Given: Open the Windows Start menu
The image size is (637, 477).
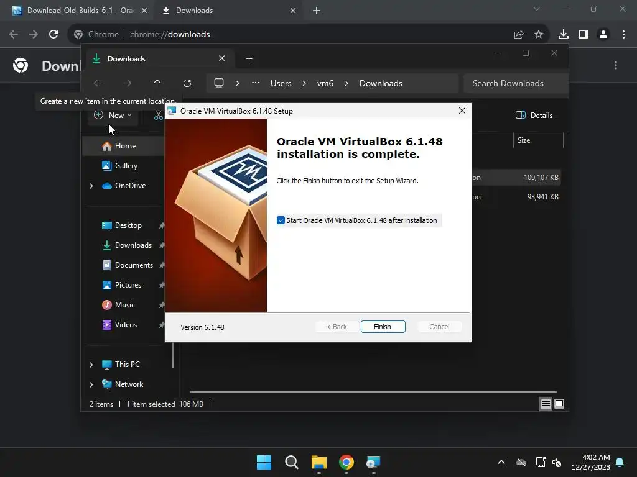Looking at the screenshot, I should click(x=264, y=462).
